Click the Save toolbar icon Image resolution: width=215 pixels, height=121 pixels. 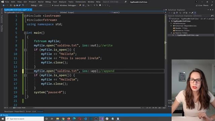coord(17,5)
